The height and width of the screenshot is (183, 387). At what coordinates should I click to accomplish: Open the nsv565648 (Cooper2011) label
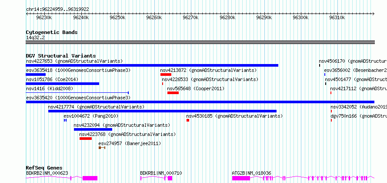click(x=196, y=88)
